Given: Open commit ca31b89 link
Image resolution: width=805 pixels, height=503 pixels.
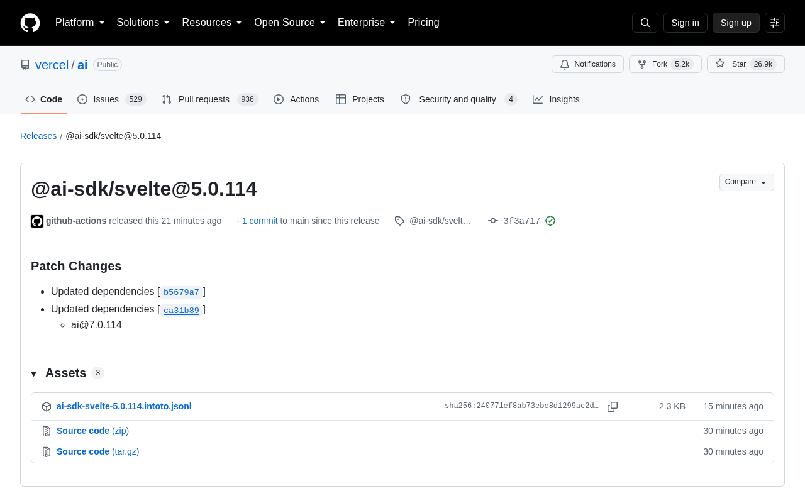Looking at the screenshot, I should tap(181, 310).
